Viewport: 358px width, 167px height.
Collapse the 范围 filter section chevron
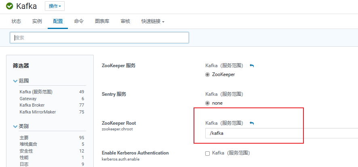[15, 81]
